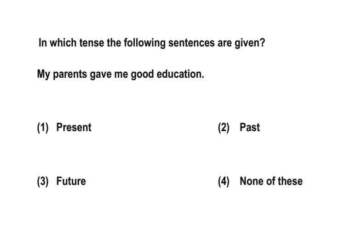Click the word education in the sentence
345x230 pixels.
[180, 74]
